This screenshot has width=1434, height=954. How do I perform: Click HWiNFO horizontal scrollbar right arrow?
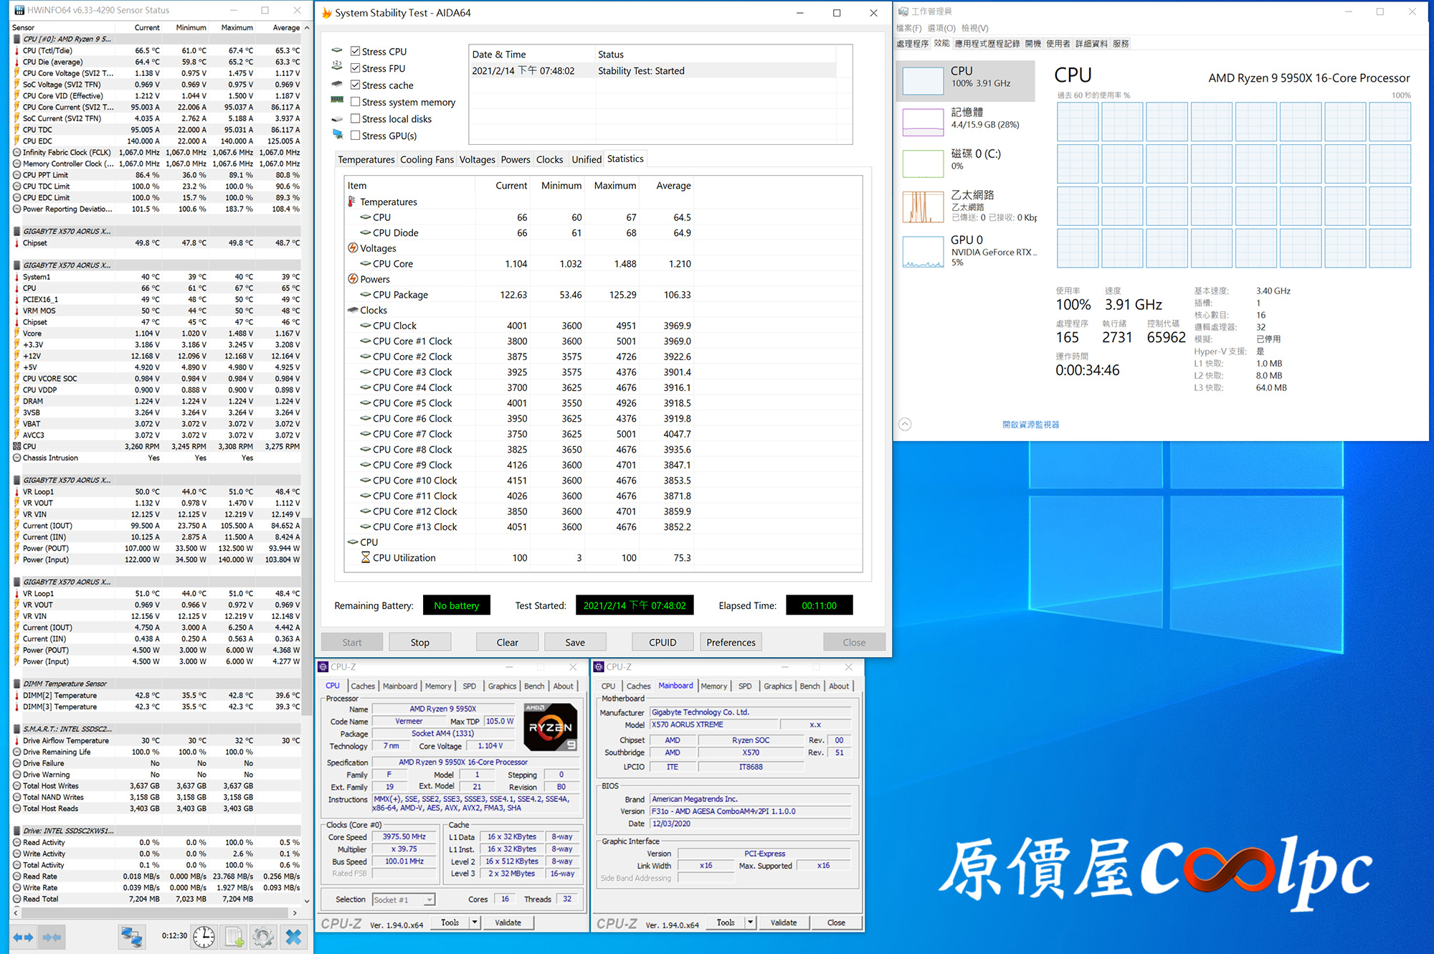tap(295, 913)
